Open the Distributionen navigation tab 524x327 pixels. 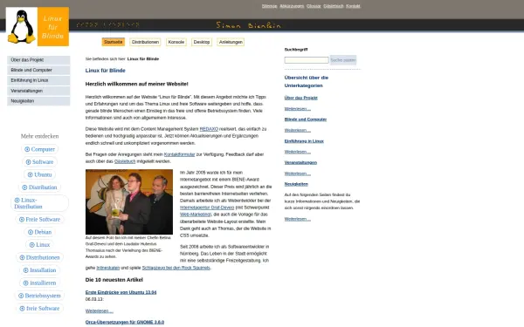(145, 42)
